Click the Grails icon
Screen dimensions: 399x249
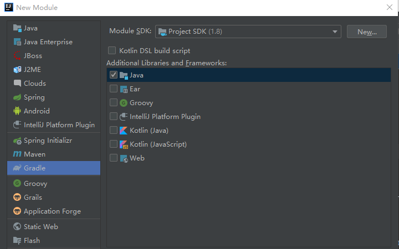coord(17,197)
